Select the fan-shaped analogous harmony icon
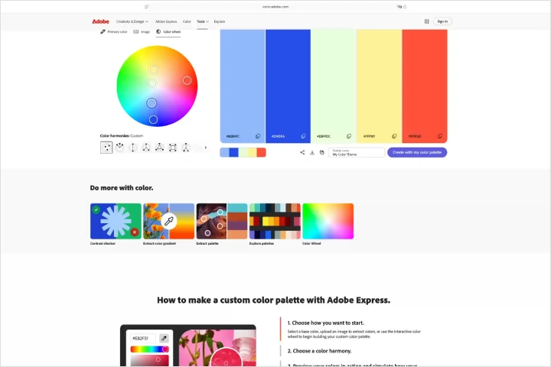Screen dimensions: 551x367 coord(120,148)
